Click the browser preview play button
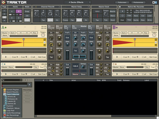 (30, 85)
